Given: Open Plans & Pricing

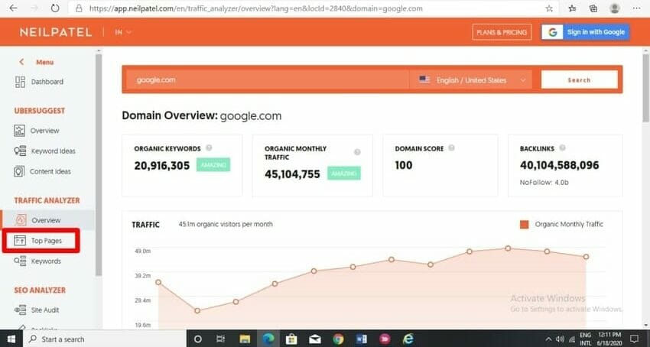Looking at the screenshot, I should click(502, 32).
